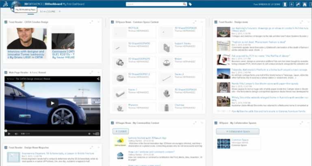
Task: Click the share arrow icon in top bar
Action: point(298,4)
